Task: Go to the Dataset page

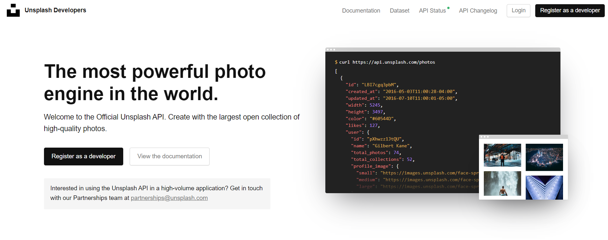Action: [x=399, y=11]
